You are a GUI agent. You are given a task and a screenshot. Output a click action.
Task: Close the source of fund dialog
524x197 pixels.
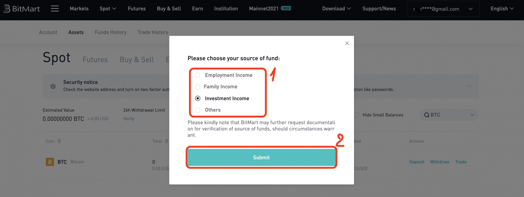pyautogui.click(x=347, y=43)
